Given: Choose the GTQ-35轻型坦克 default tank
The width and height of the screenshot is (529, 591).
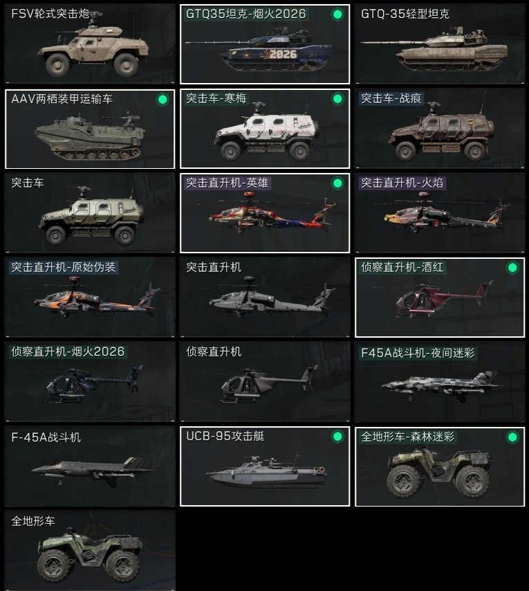Looking at the screenshot, I should coord(440,44).
